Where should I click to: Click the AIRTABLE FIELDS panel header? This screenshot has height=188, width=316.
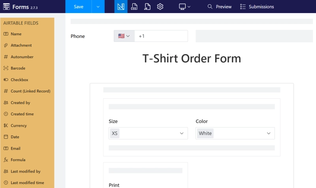coord(21,23)
